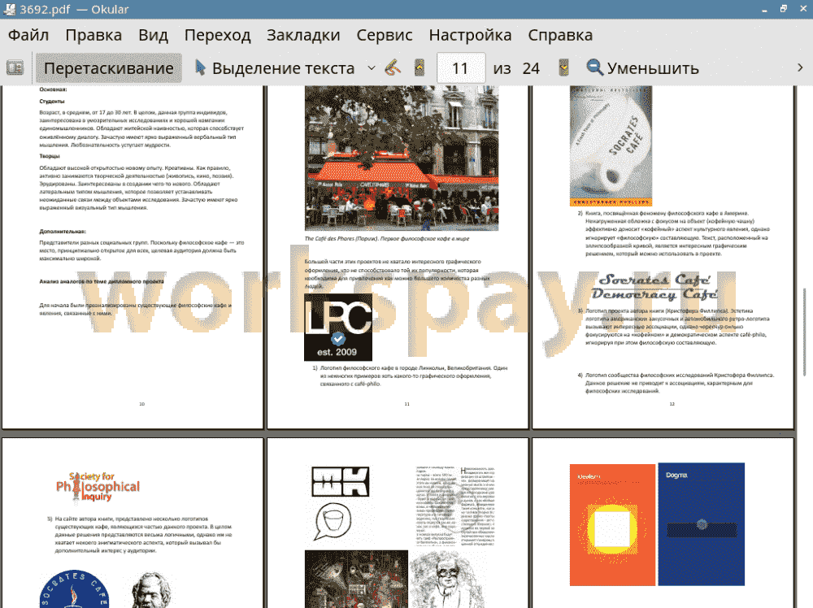Go to previous page arrow icon
813x608 pixels.
point(420,68)
